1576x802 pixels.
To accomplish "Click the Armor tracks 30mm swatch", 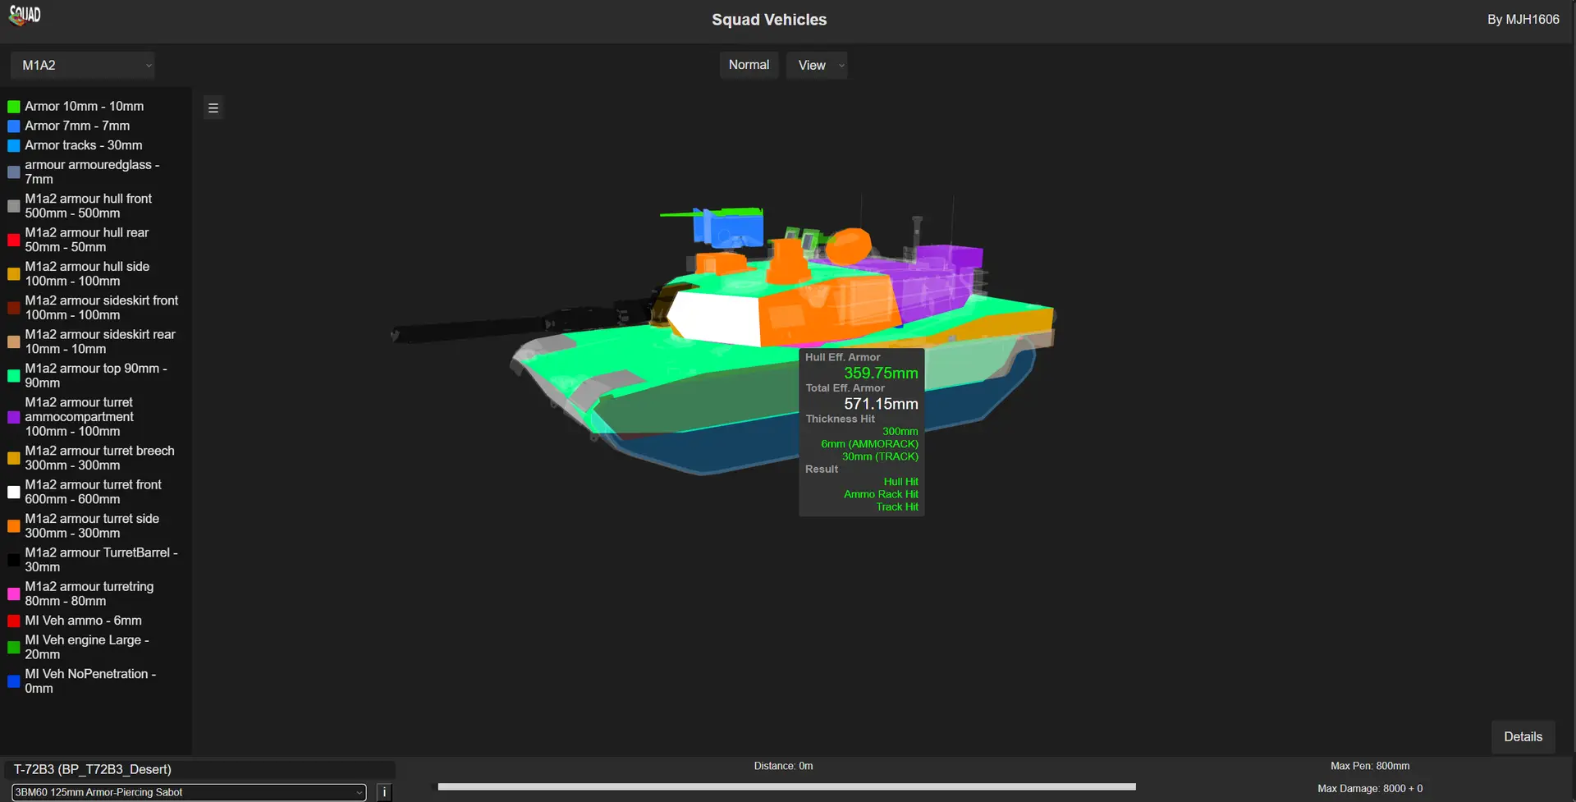I will (14, 145).
